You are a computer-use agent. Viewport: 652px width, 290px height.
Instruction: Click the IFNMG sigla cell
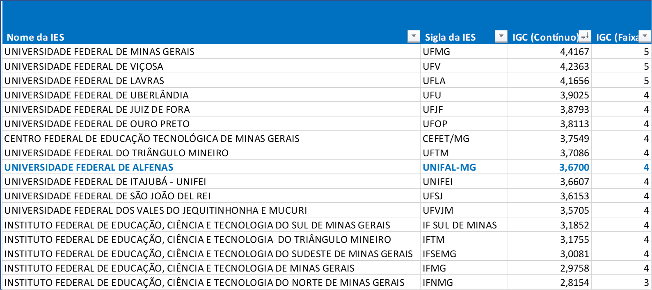click(464, 283)
